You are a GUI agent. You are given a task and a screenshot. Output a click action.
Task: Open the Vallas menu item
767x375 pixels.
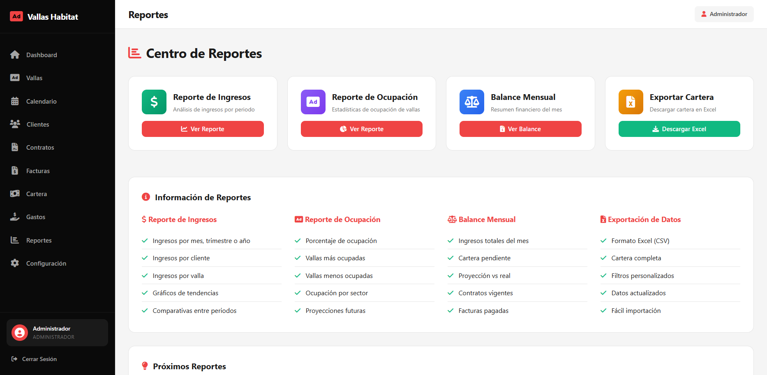(34, 78)
